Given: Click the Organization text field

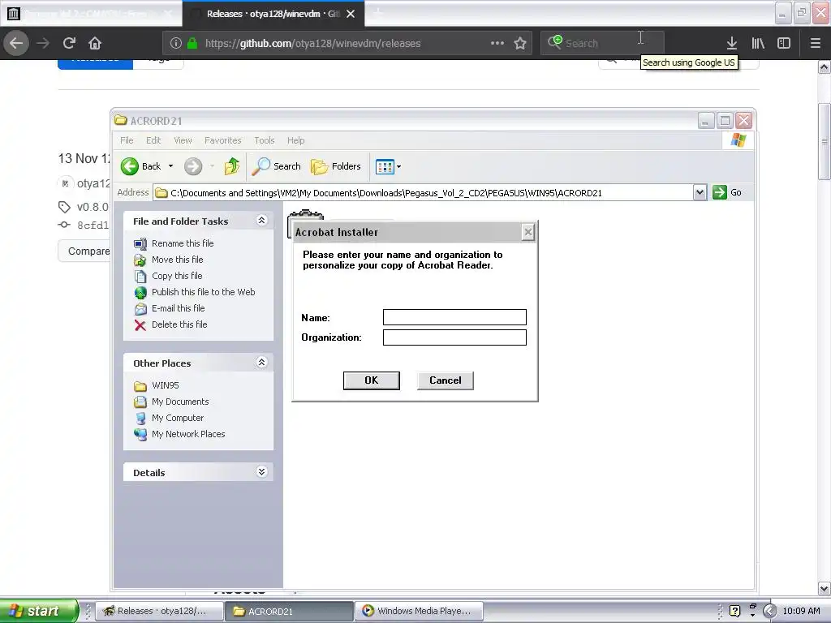Looking at the screenshot, I should (x=454, y=337).
